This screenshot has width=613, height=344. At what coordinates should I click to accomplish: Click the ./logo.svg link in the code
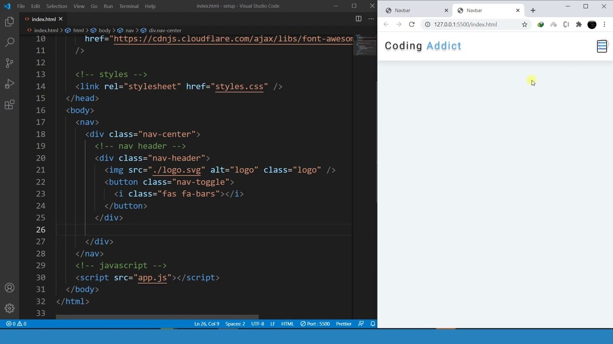pyautogui.click(x=177, y=170)
